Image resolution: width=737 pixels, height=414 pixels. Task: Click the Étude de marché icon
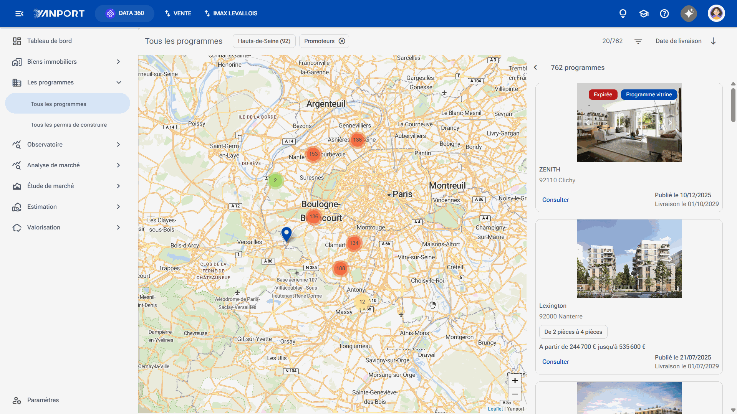[17, 186]
